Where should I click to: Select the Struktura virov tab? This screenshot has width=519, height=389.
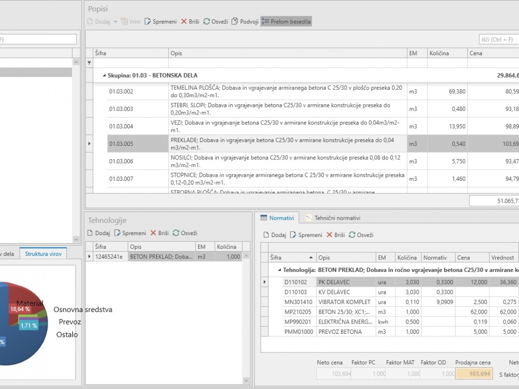click(x=43, y=254)
